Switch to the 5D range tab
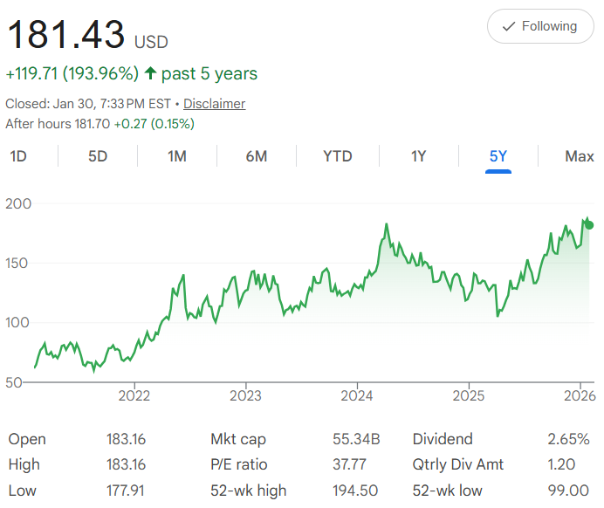 pos(98,156)
